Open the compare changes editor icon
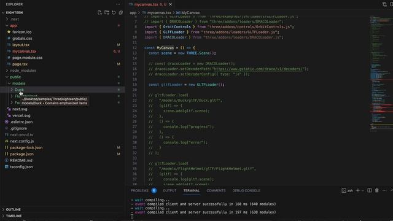The width and height of the screenshot is (393, 221). [384, 4]
